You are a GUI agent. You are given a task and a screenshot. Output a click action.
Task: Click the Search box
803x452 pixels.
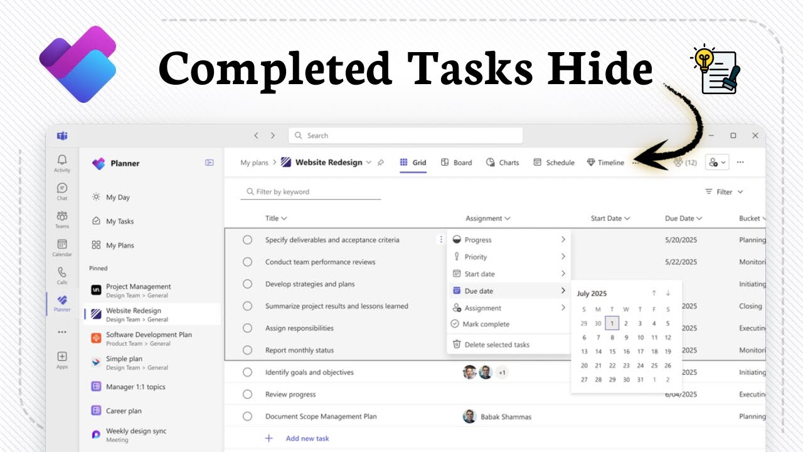tap(405, 136)
